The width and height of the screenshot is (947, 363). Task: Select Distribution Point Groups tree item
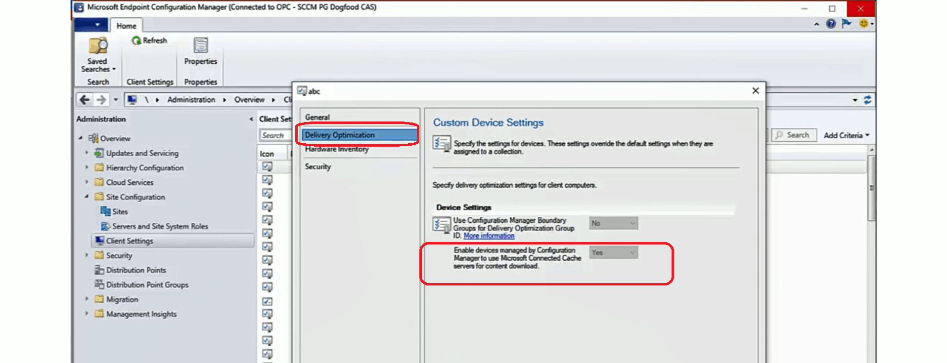[147, 285]
